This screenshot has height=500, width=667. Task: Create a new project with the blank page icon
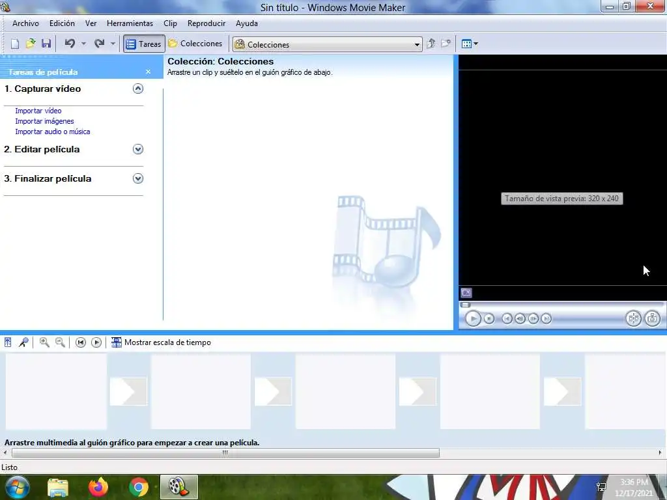click(x=15, y=44)
